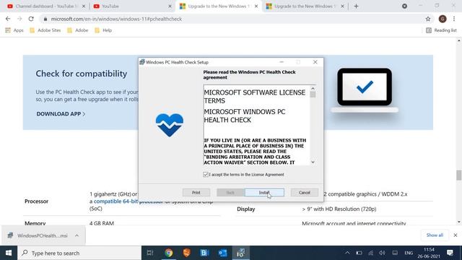
Task: Open Chrome from the taskbar
Action: coord(168,253)
